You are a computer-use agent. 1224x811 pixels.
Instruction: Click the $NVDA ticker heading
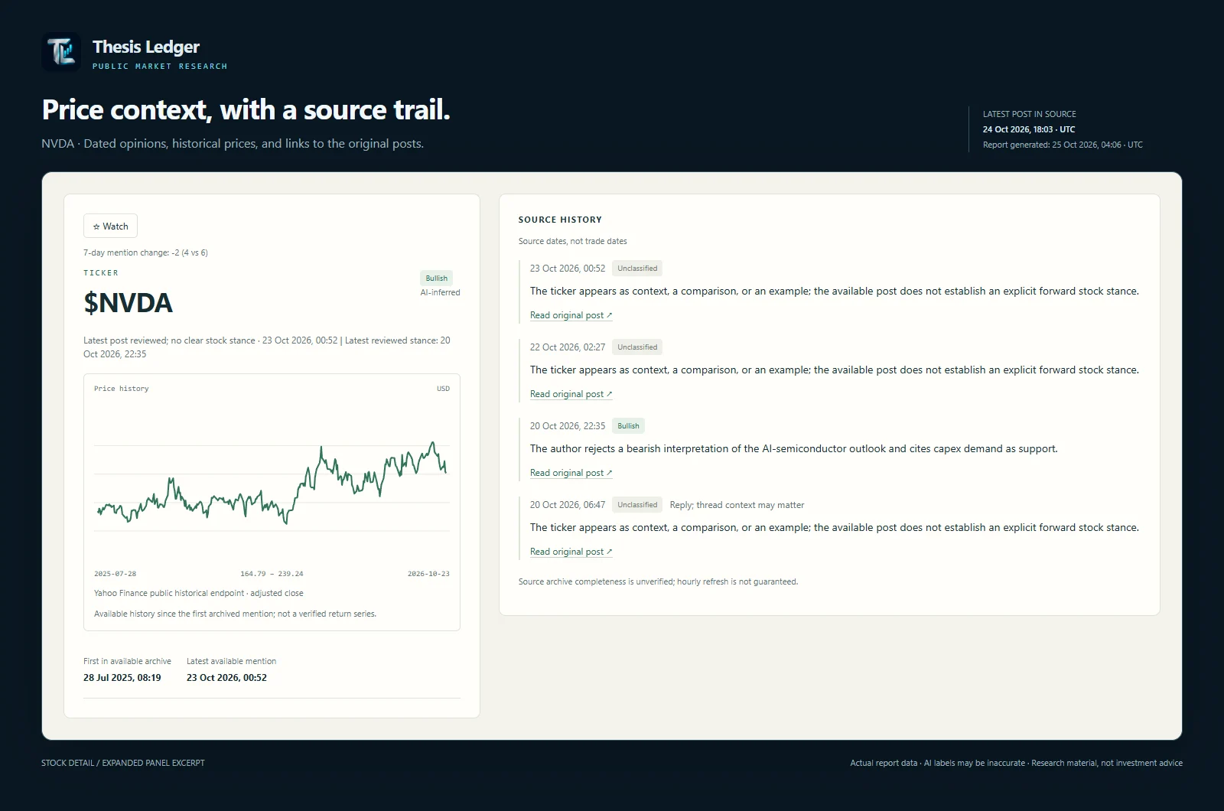[x=128, y=303]
